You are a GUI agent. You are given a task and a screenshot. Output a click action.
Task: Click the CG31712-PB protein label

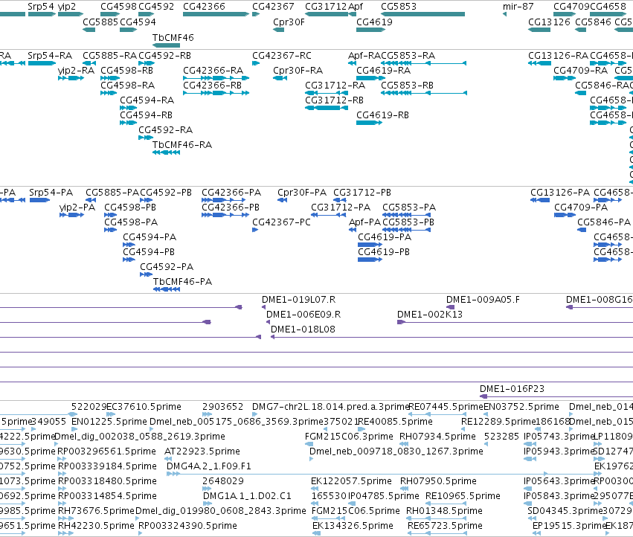(362, 193)
